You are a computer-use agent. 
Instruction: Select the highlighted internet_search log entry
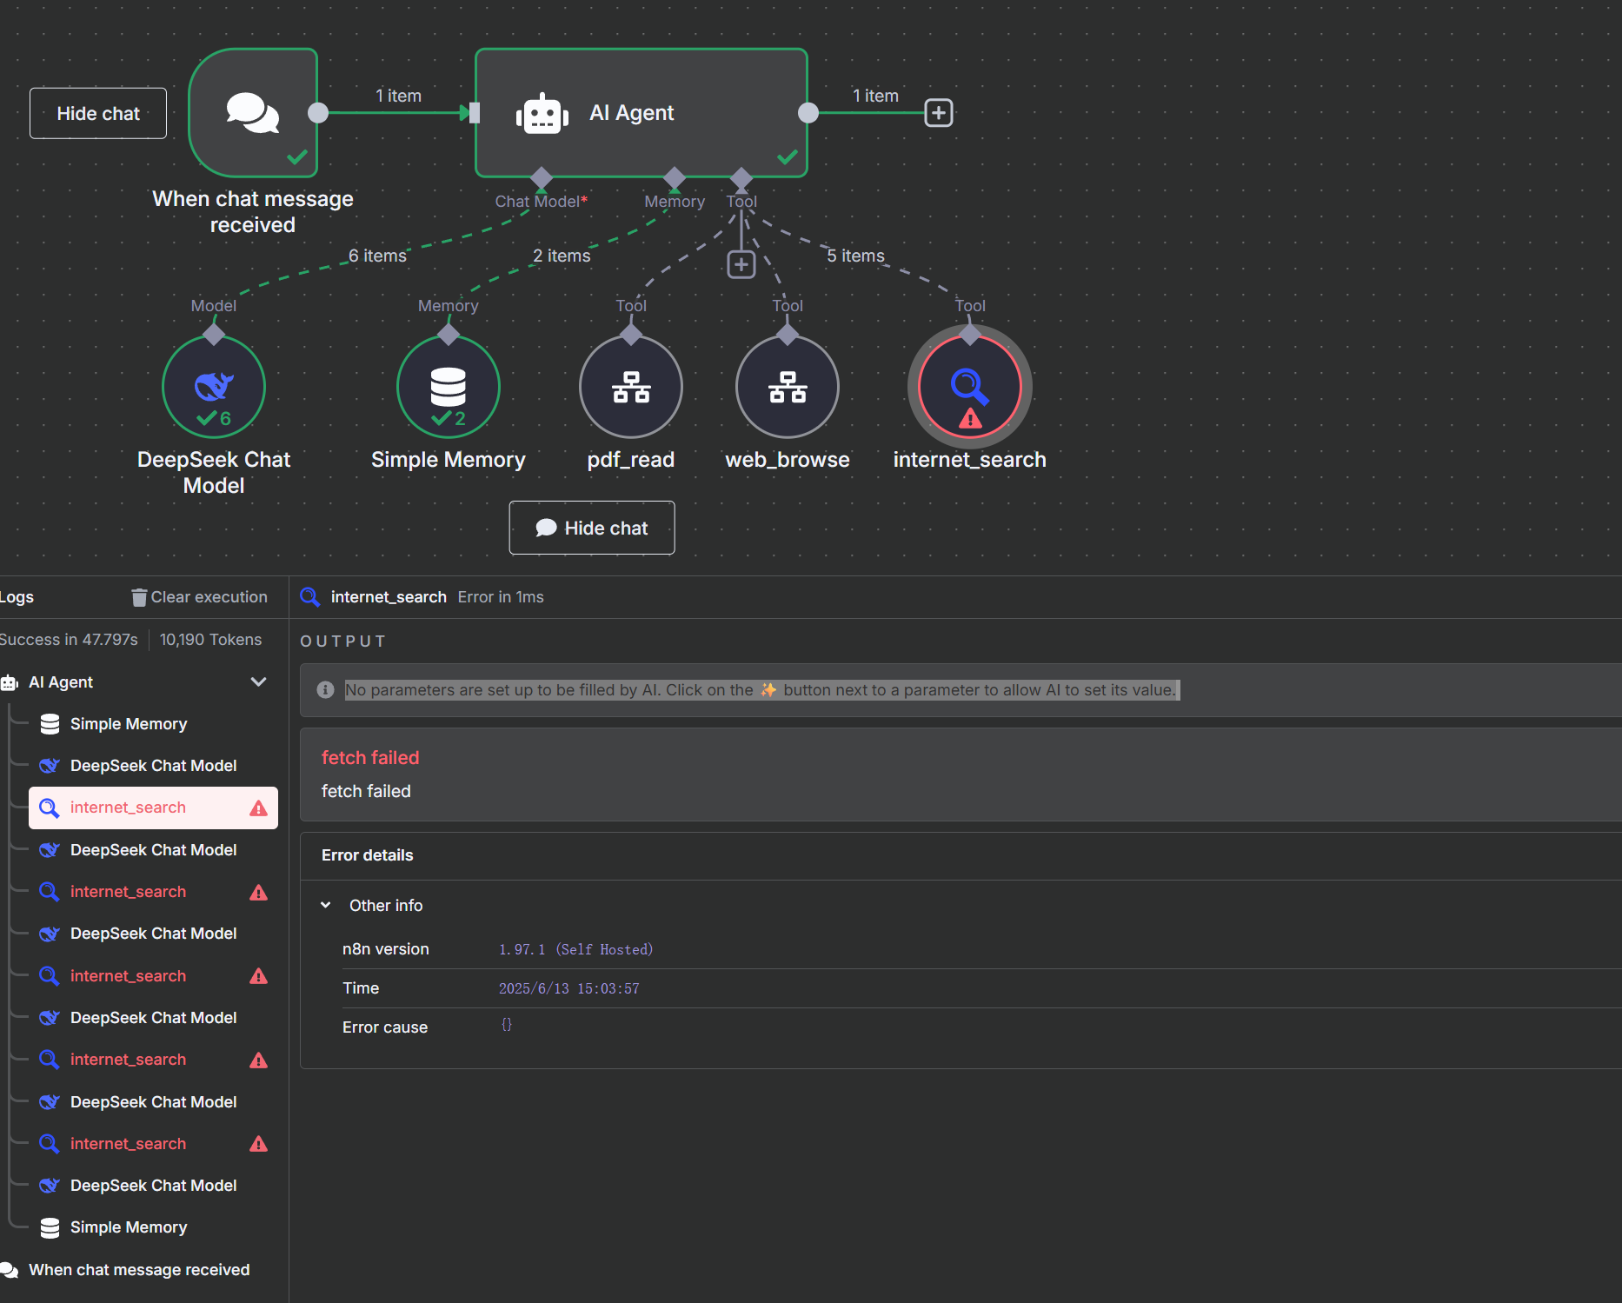coord(153,808)
